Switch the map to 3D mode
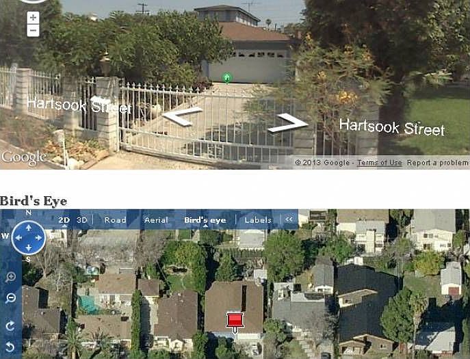 pos(82,220)
